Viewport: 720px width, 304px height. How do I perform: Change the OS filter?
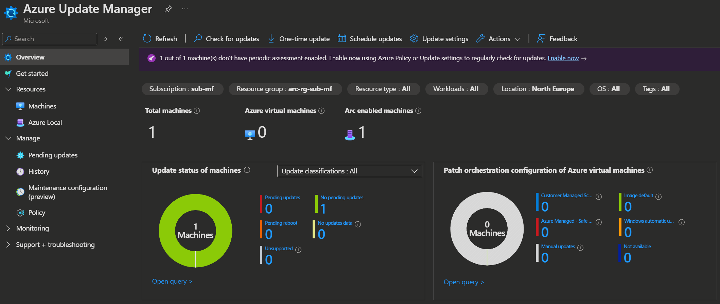point(609,89)
